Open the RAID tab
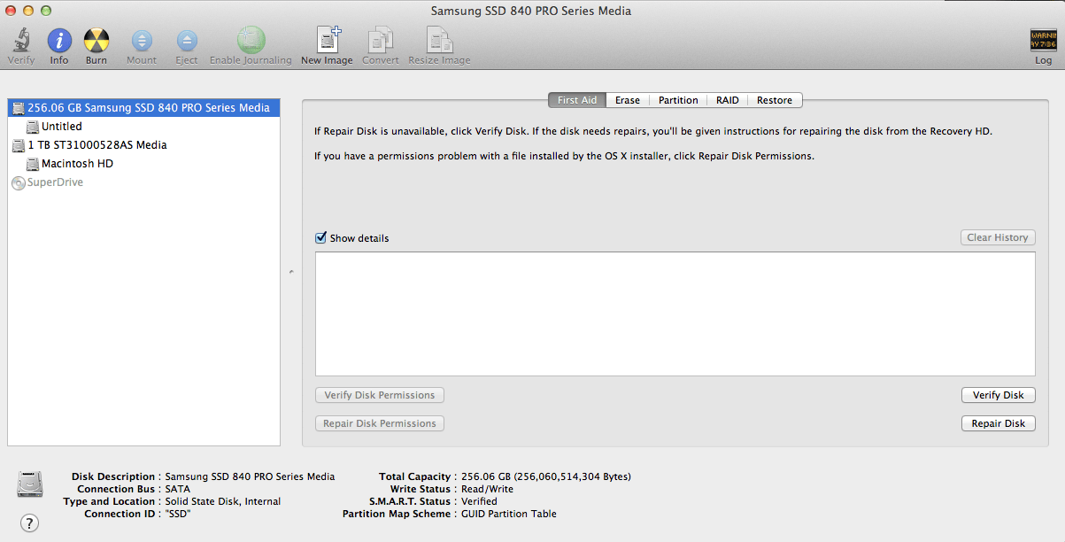Screen dimensions: 1065x542 coord(728,100)
